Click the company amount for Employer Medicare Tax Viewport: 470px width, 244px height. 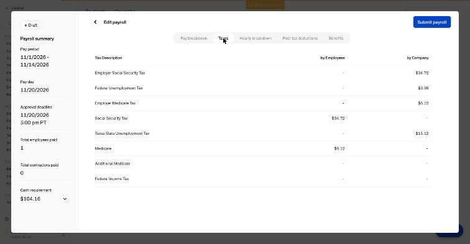tap(423, 103)
